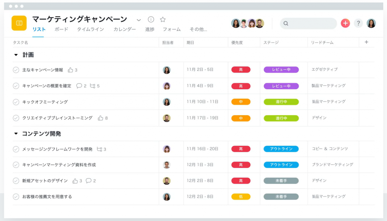Change stage レビュー中 of キャンペーンの概要を確定
Viewport: 387px width, 221px height.
point(281,86)
